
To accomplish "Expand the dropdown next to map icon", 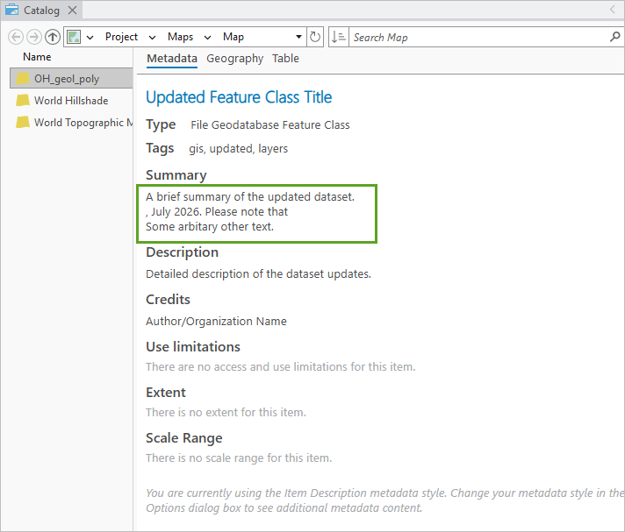I will tap(90, 38).
